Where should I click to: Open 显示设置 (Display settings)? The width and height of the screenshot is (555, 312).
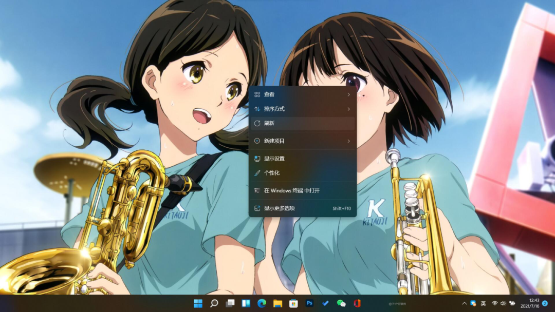303,158
